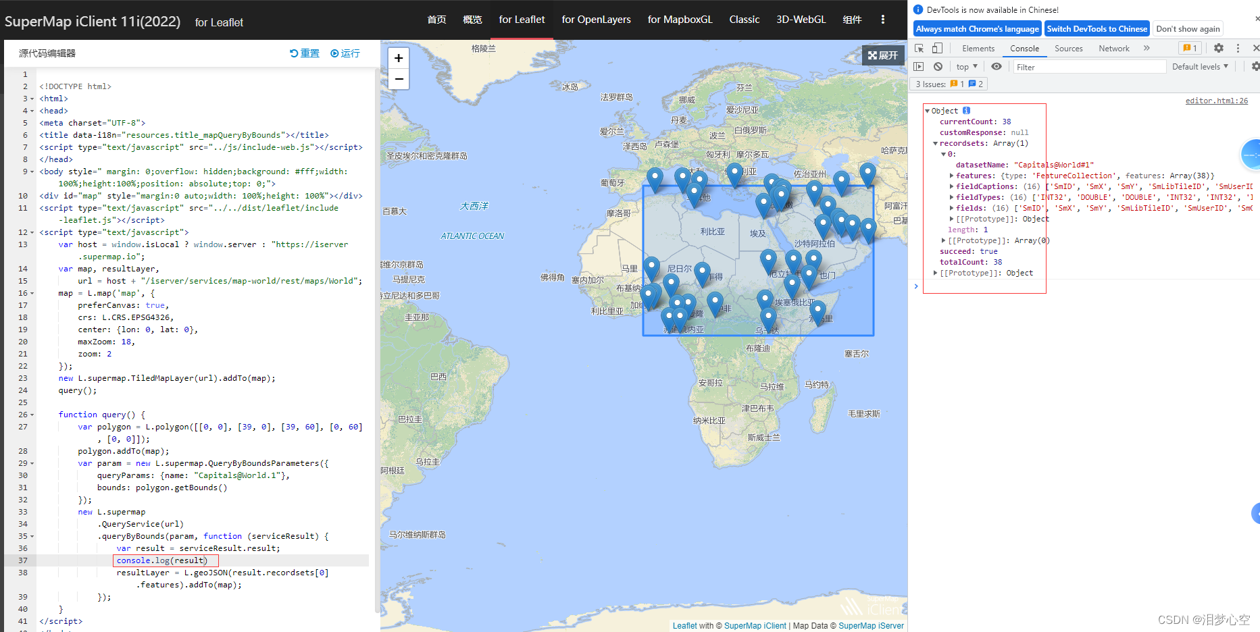Screen dimensions: 1260x632
Task: Switch to the DevTools Network tab
Action: (1113, 49)
